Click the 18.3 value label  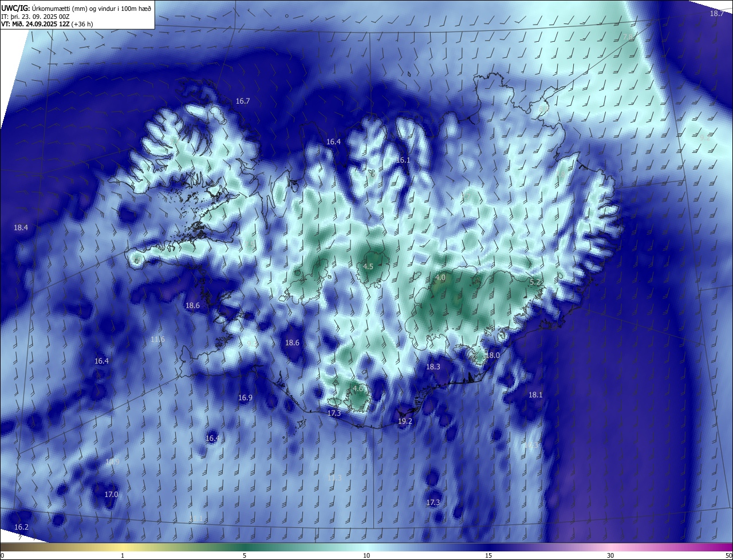click(x=433, y=366)
